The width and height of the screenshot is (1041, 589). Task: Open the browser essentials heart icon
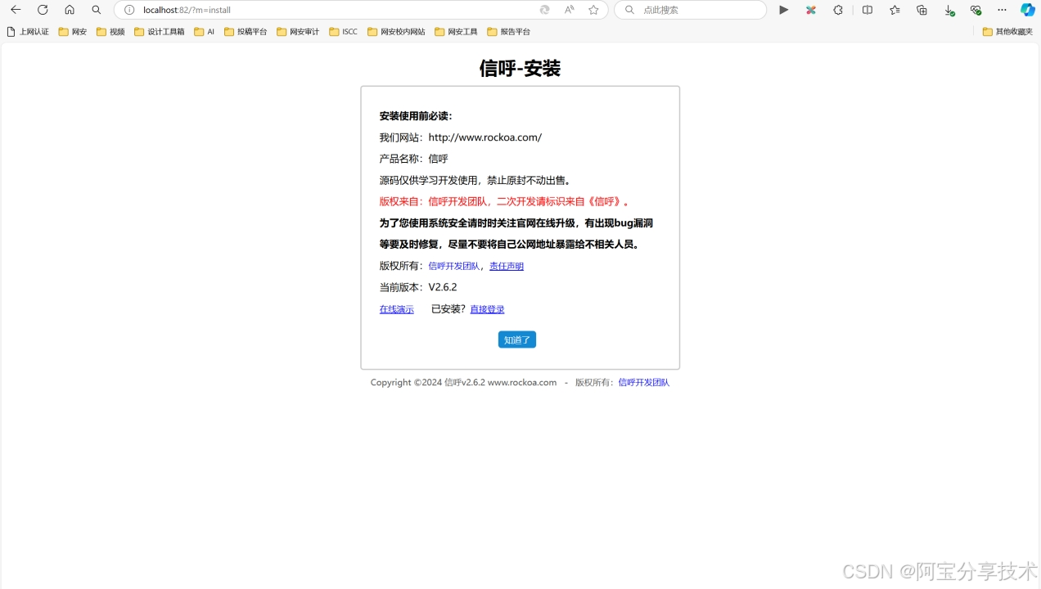pos(976,10)
